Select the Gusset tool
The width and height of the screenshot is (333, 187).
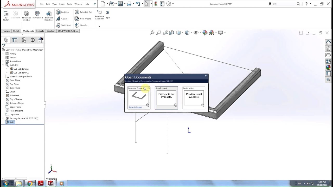pos(62,19)
